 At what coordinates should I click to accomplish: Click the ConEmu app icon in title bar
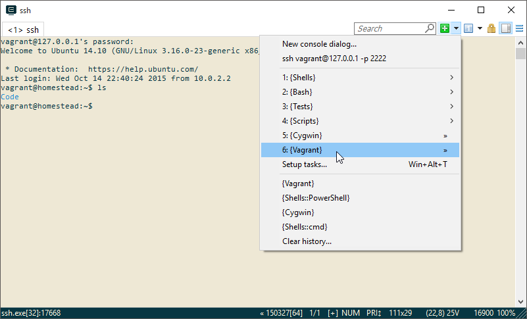tap(11, 10)
